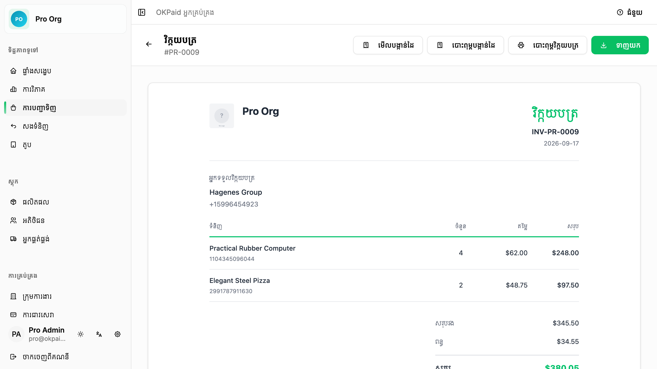
Task: Open the products box menu item
Action: tap(65, 202)
